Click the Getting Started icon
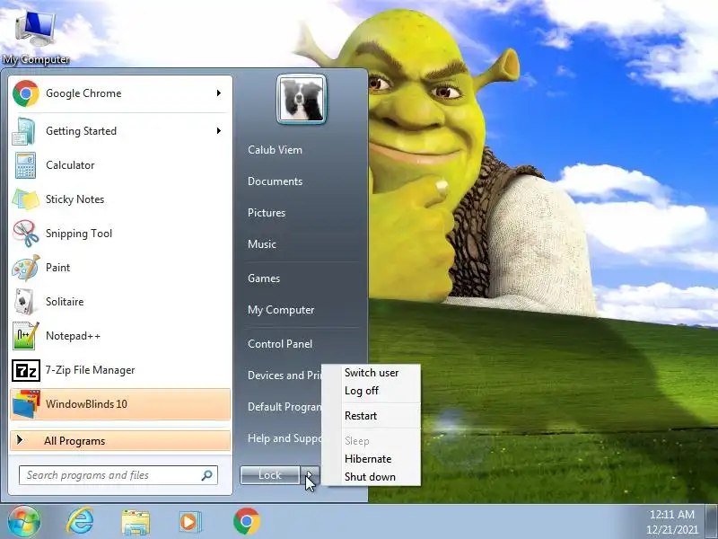The width and height of the screenshot is (718, 539). pyautogui.click(x=24, y=131)
